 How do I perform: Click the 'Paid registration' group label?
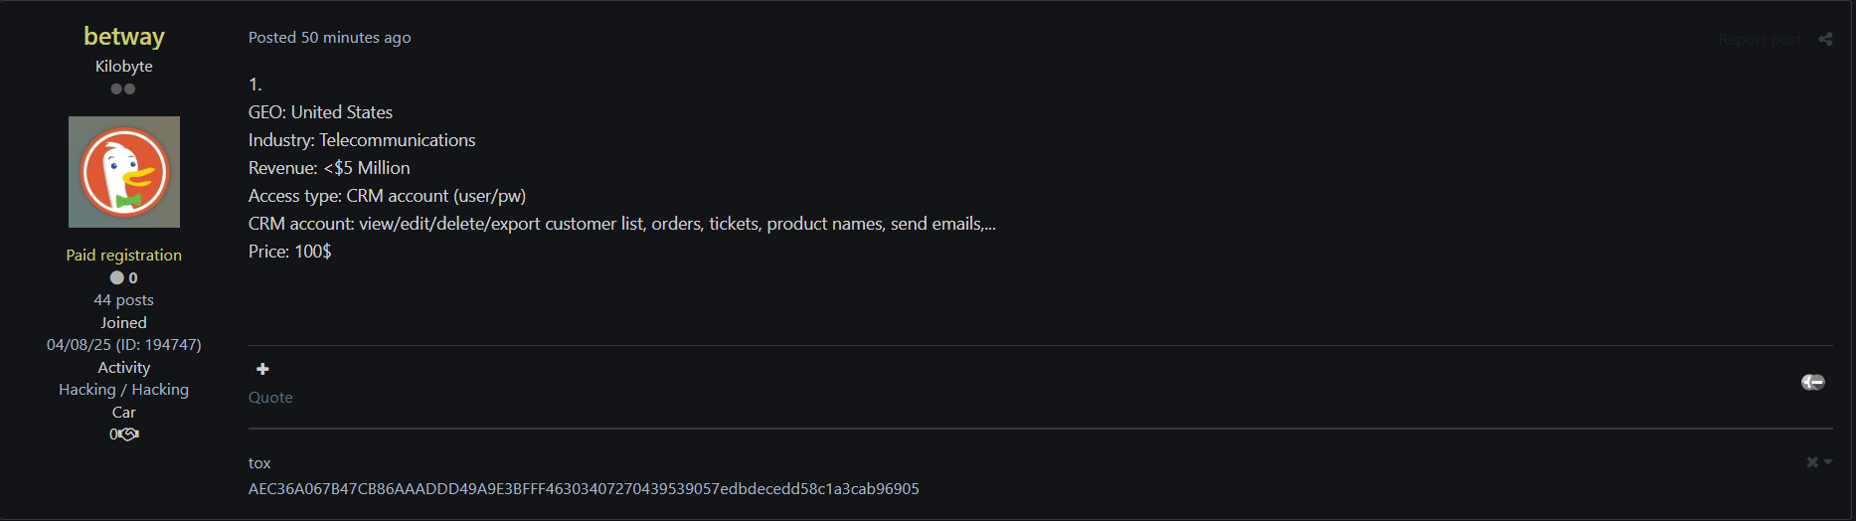(124, 256)
